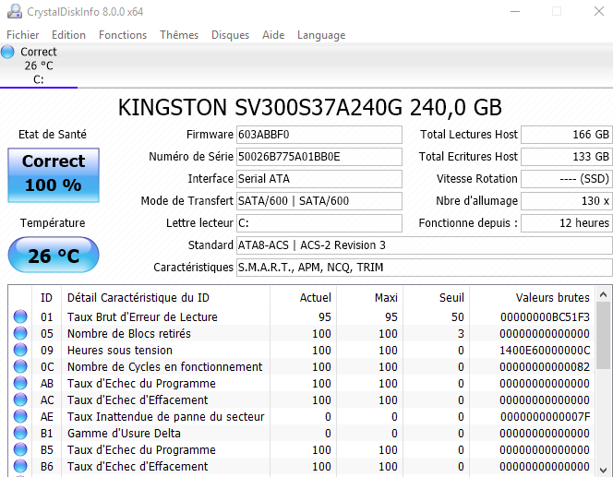Click the serial number field 50026B775A01BB0E
This screenshot has width=613, height=477.
point(319,157)
